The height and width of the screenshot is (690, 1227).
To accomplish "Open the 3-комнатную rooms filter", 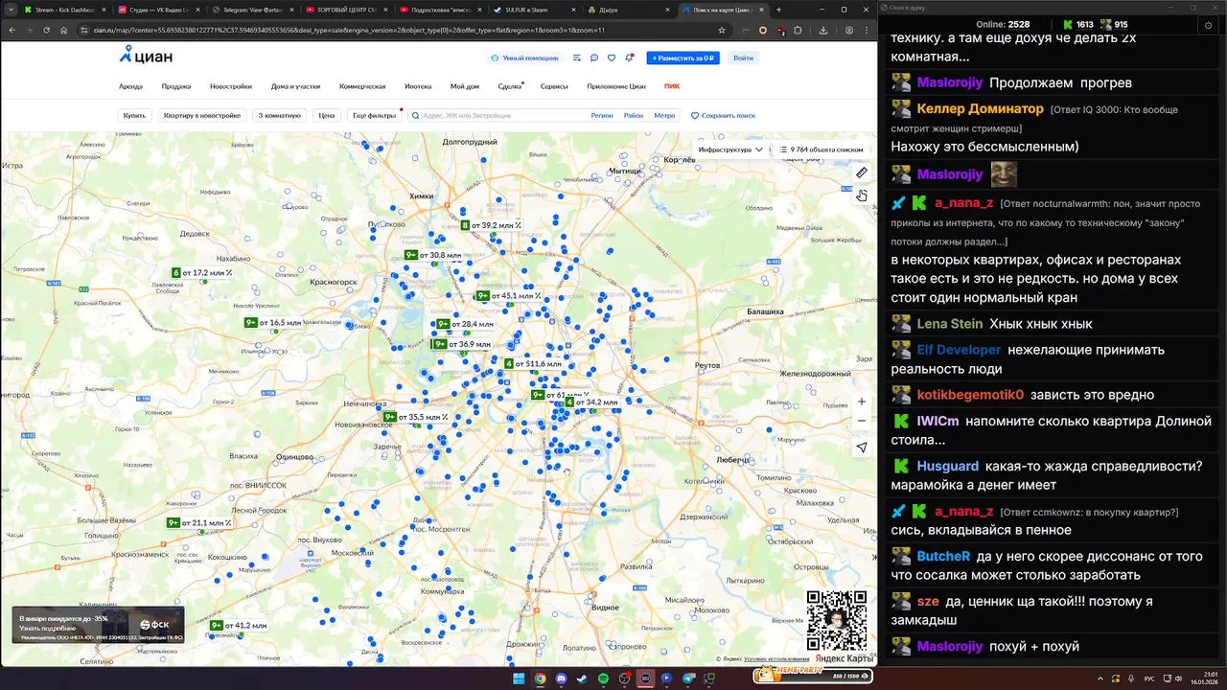I will point(279,115).
